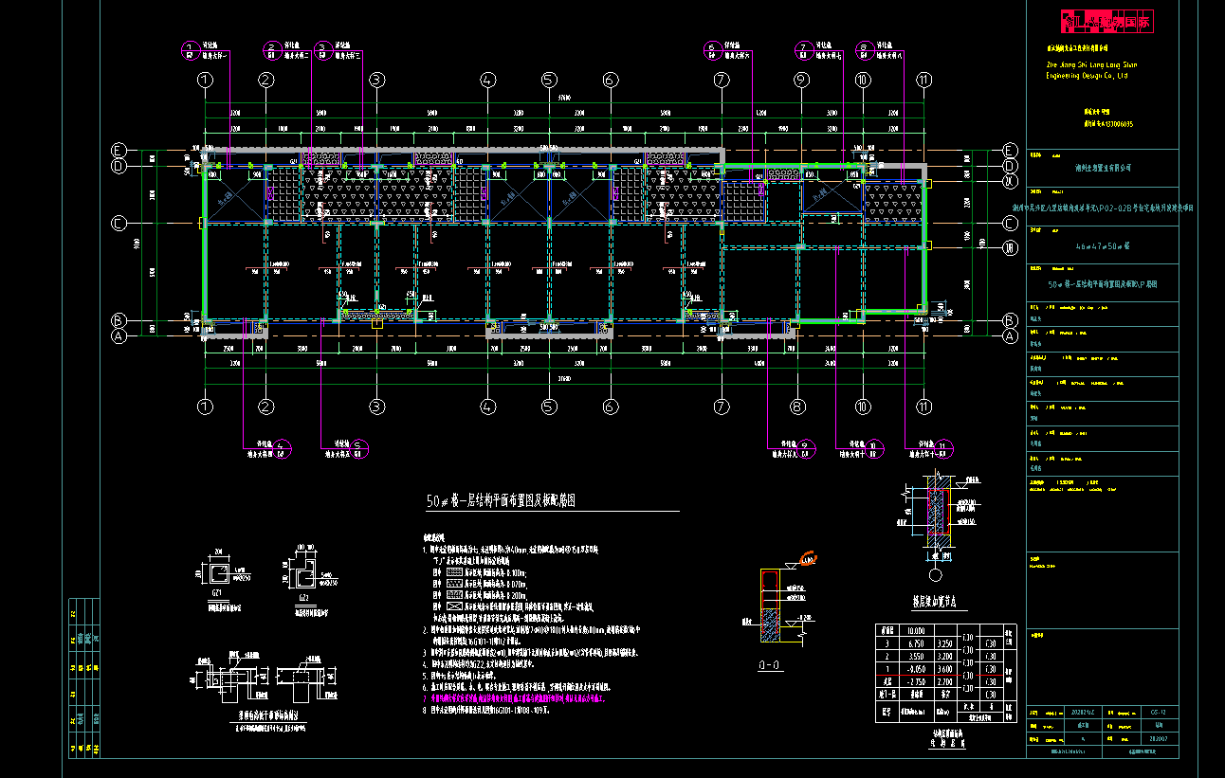Viewport: 1225px width, 778px height.
Task: Select magenta wall detail callout 5 below plan
Action: pyautogui.click(x=357, y=447)
